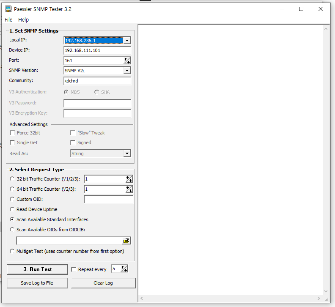This screenshot has width=335, height=307.
Task: Select the MD5 authentication radio button
Action: (66, 92)
